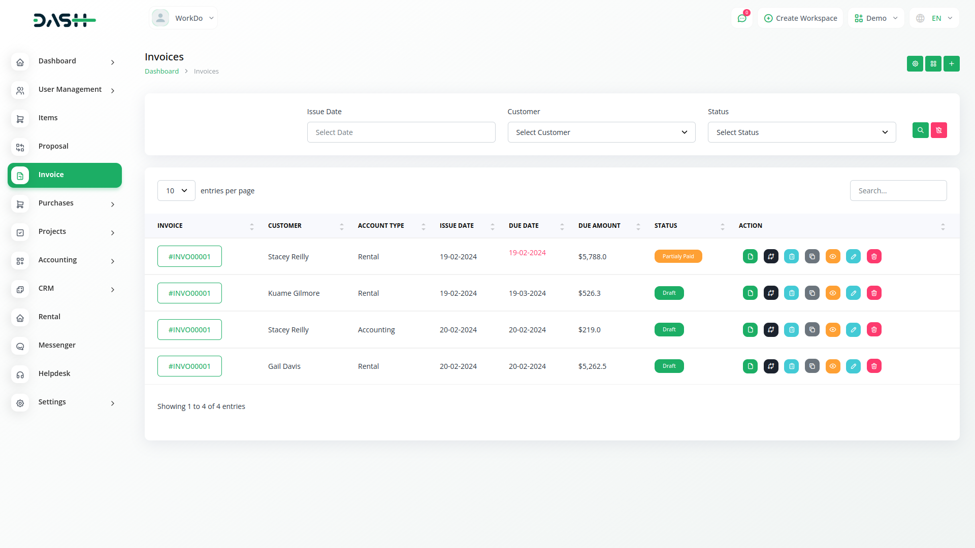
Task: Click edit pencil for Kuame Gilmore's invoice
Action: [x=853, y=293]
